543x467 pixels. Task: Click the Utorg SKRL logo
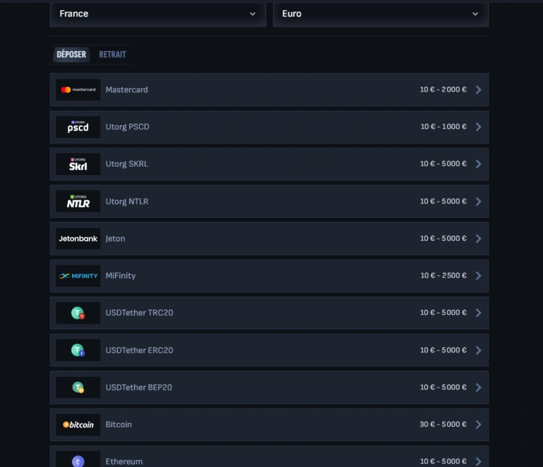(x=77, y=164)
